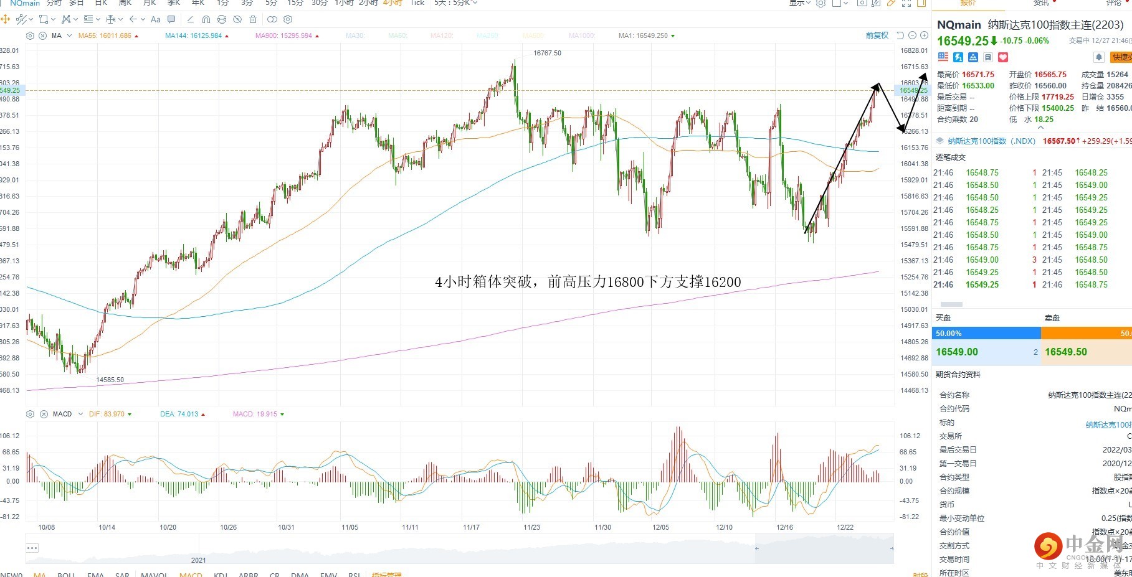Remove the MA indicator from chart
Screen dimensions: 1132x577
click(42, 35)
